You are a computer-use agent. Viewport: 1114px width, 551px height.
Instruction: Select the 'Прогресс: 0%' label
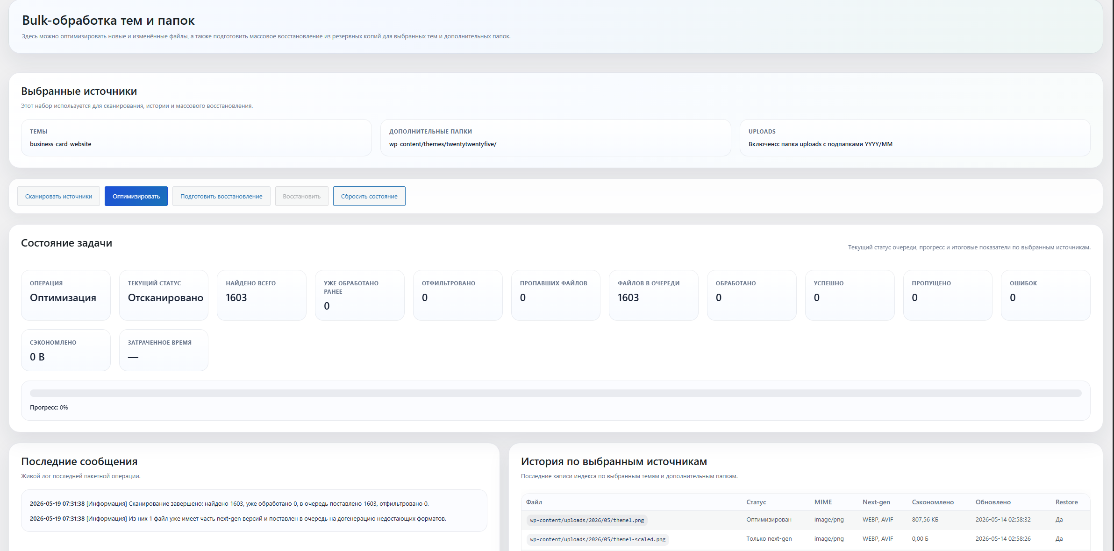[x=49, y=408]
